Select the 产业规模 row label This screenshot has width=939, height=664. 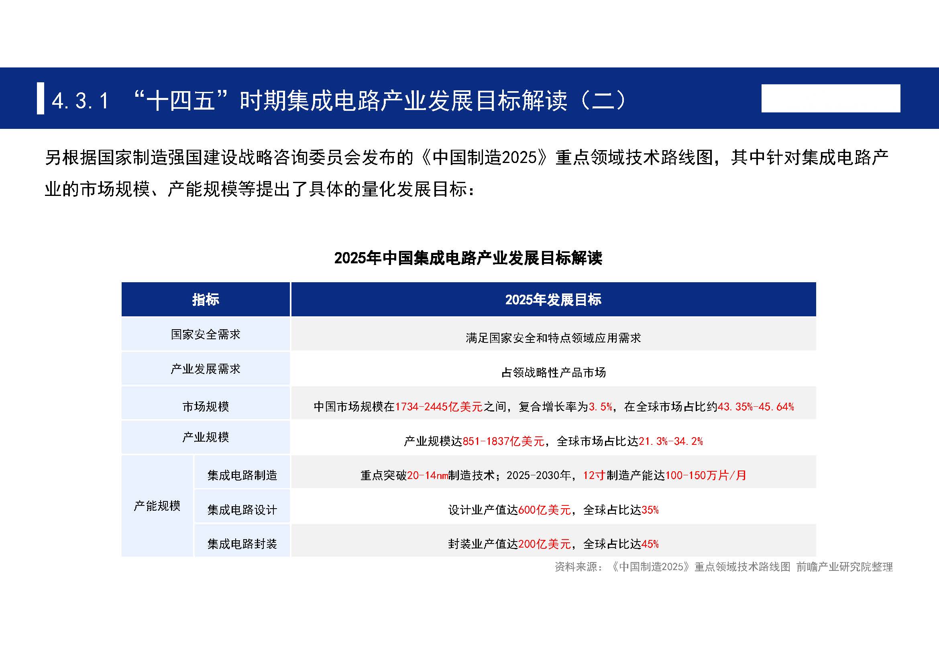point(206,437)
